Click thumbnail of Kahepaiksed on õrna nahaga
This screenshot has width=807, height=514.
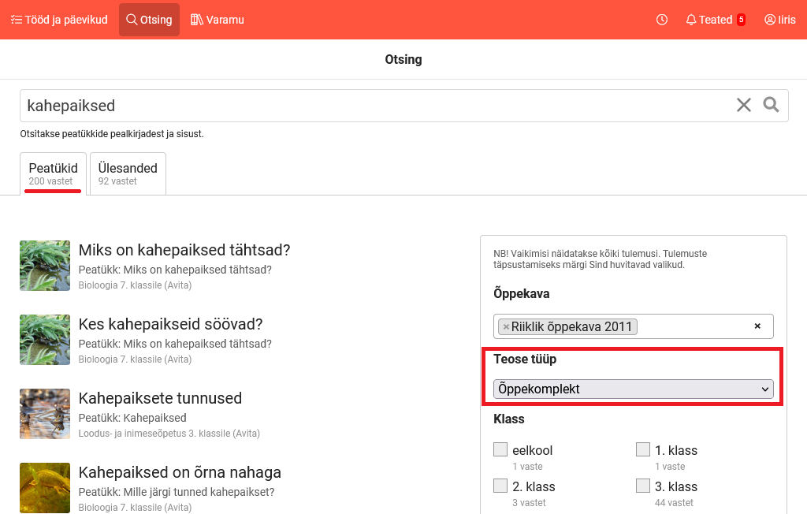point(45,488)
